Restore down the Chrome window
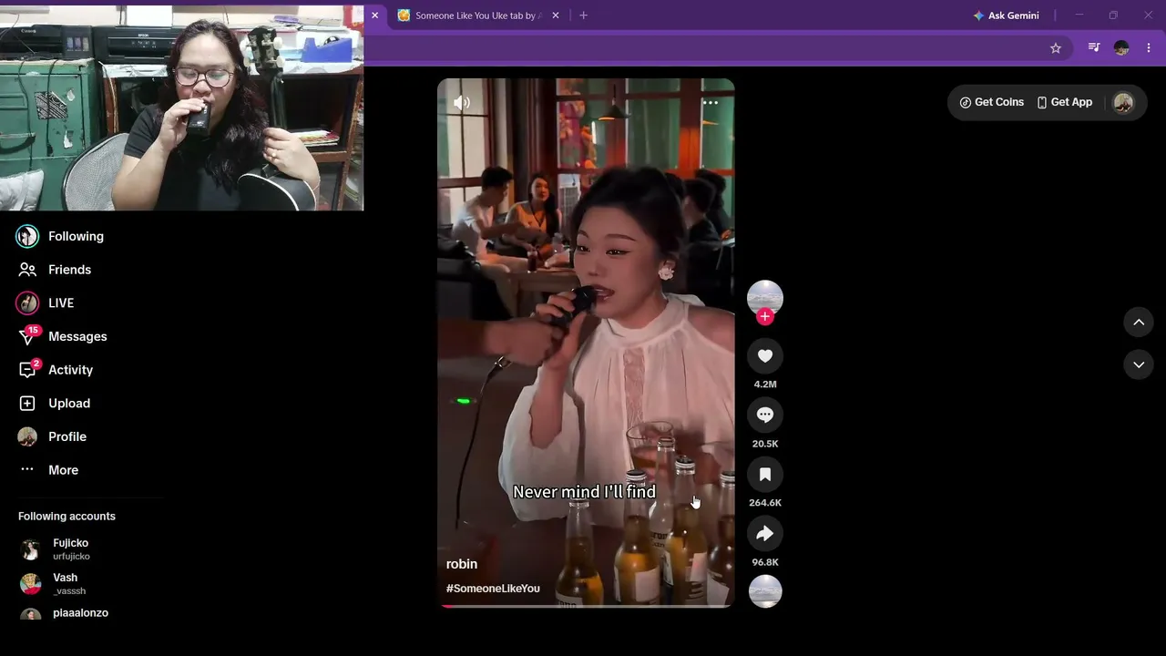 pyautogui.click(x=1113, y=15)
